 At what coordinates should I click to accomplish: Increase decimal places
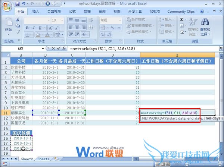click(103, 35)
